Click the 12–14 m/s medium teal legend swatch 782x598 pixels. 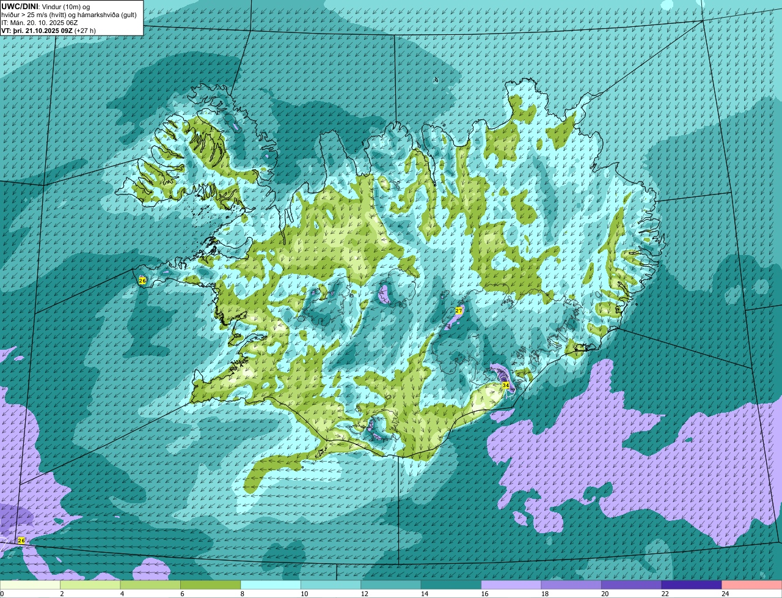click(x=392, y=585)
